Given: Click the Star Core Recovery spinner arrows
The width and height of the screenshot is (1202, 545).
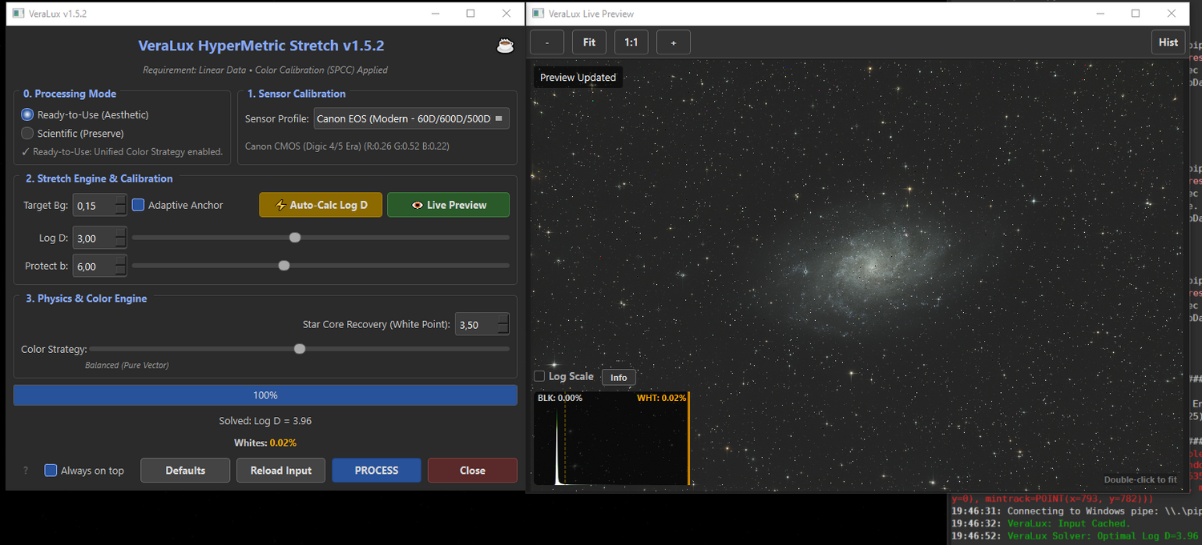Looking at the screenshot, I should [x=502, y=324].
